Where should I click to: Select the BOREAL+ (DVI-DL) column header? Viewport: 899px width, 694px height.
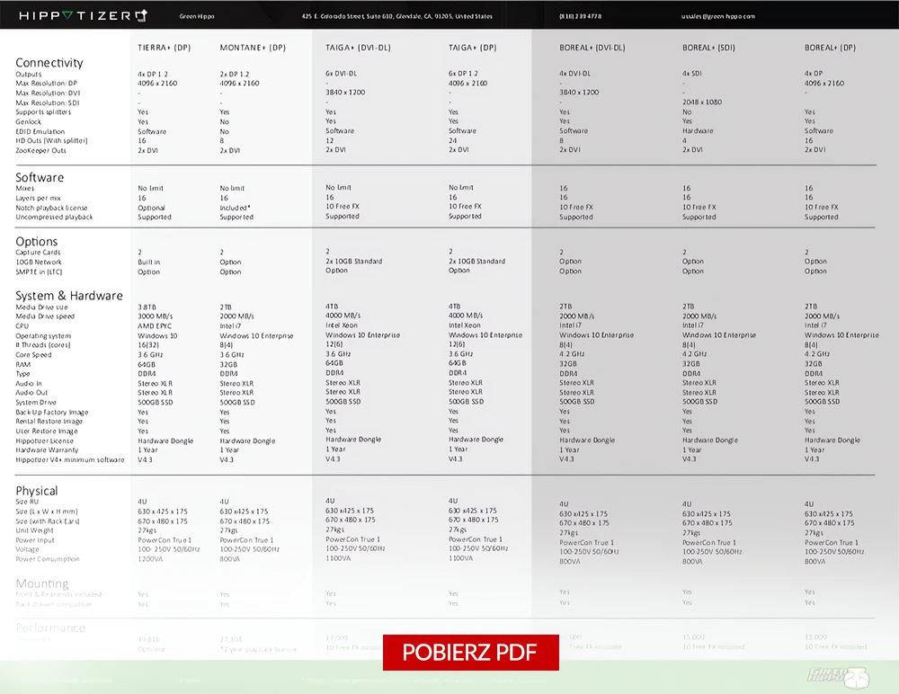(x=592, y=48)
